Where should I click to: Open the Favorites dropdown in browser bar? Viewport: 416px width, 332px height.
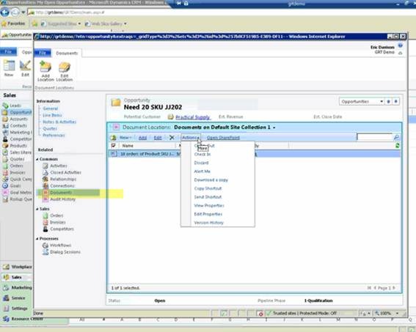pos(13,23)
